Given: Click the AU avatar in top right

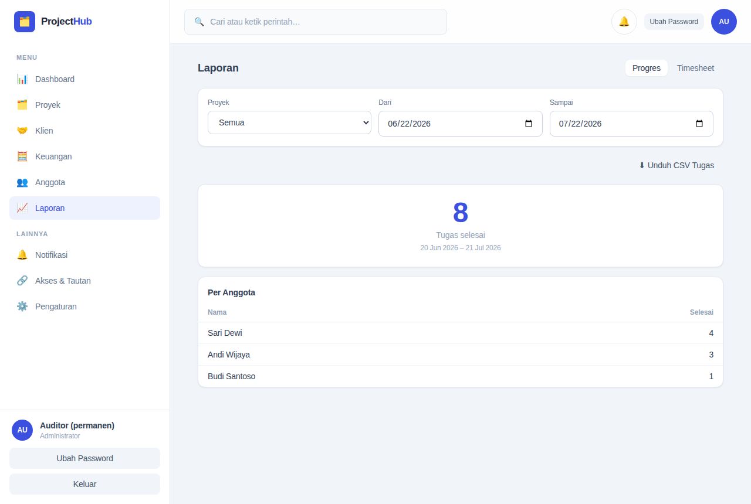Looking at the screenshot, I should (x=724, y=22).
